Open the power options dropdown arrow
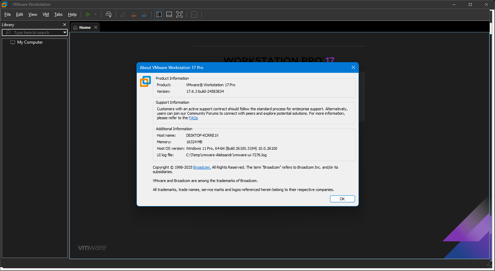This screenshot has width=495, height=271. pyautogui.click(x=96, y=14)
